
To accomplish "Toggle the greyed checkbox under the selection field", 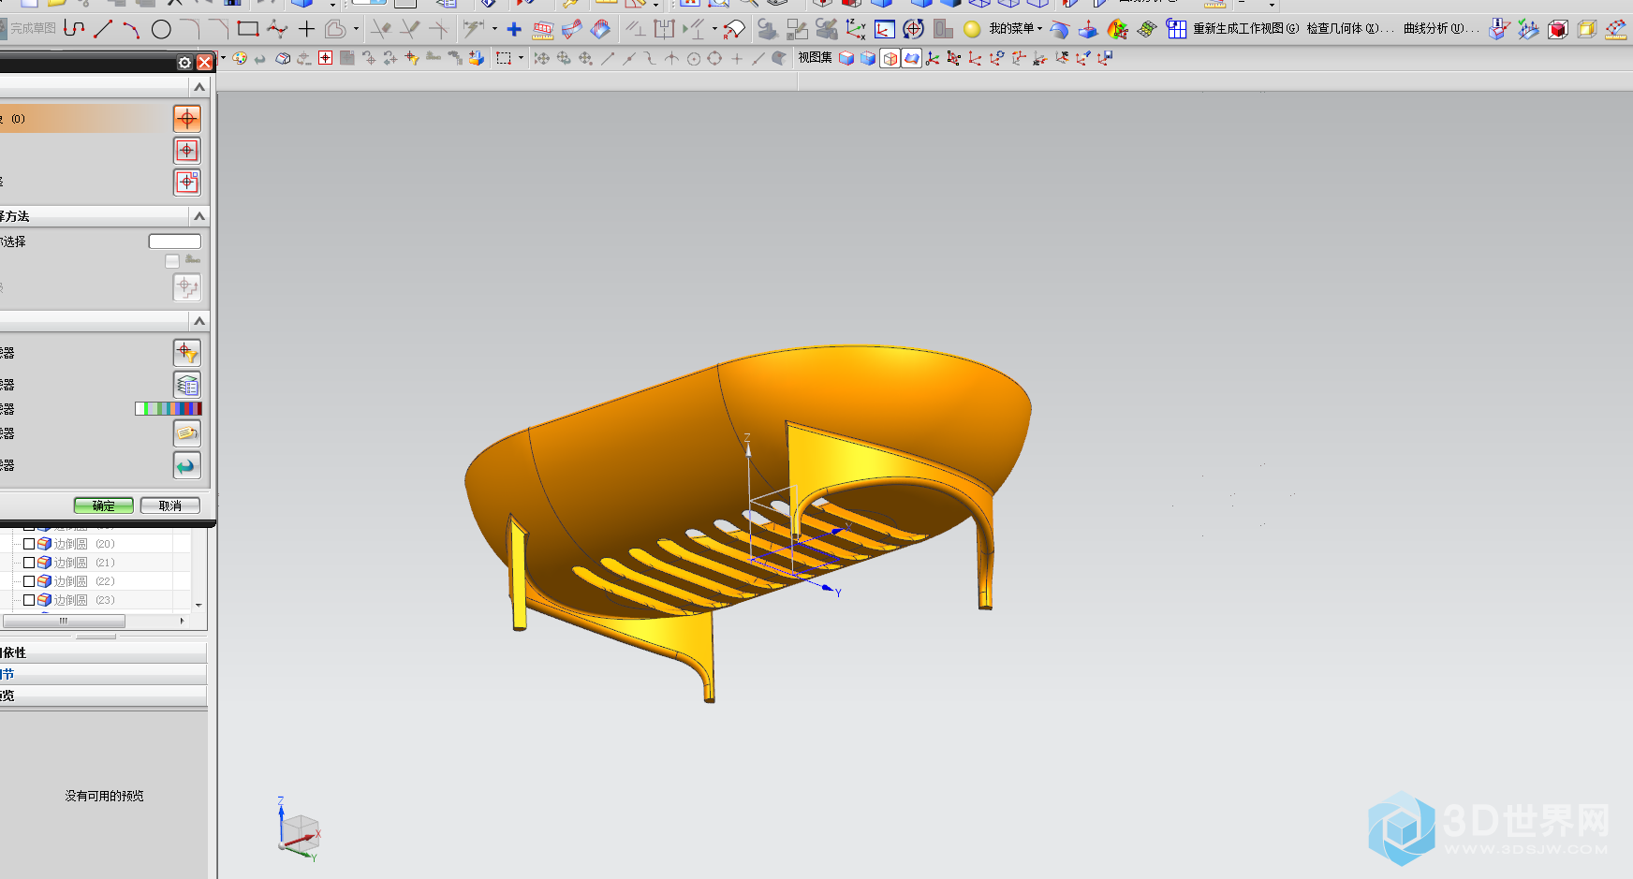I will [172, 261].
